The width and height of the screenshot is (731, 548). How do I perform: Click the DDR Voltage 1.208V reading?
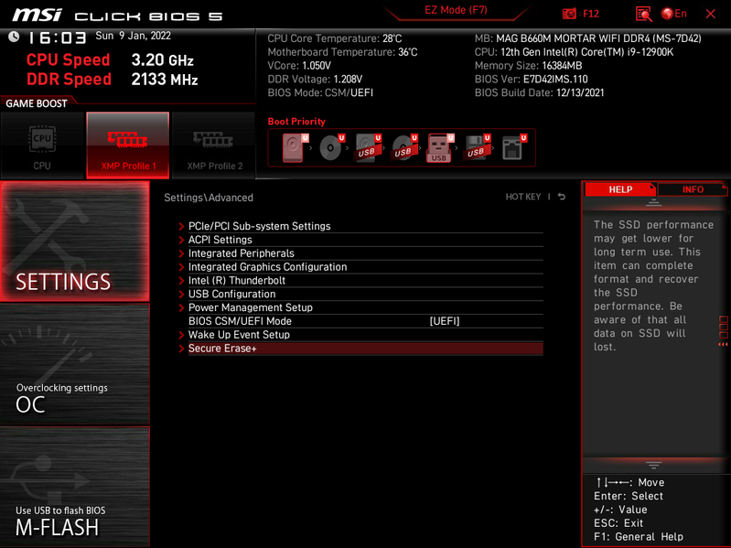(x=315, y=80)
